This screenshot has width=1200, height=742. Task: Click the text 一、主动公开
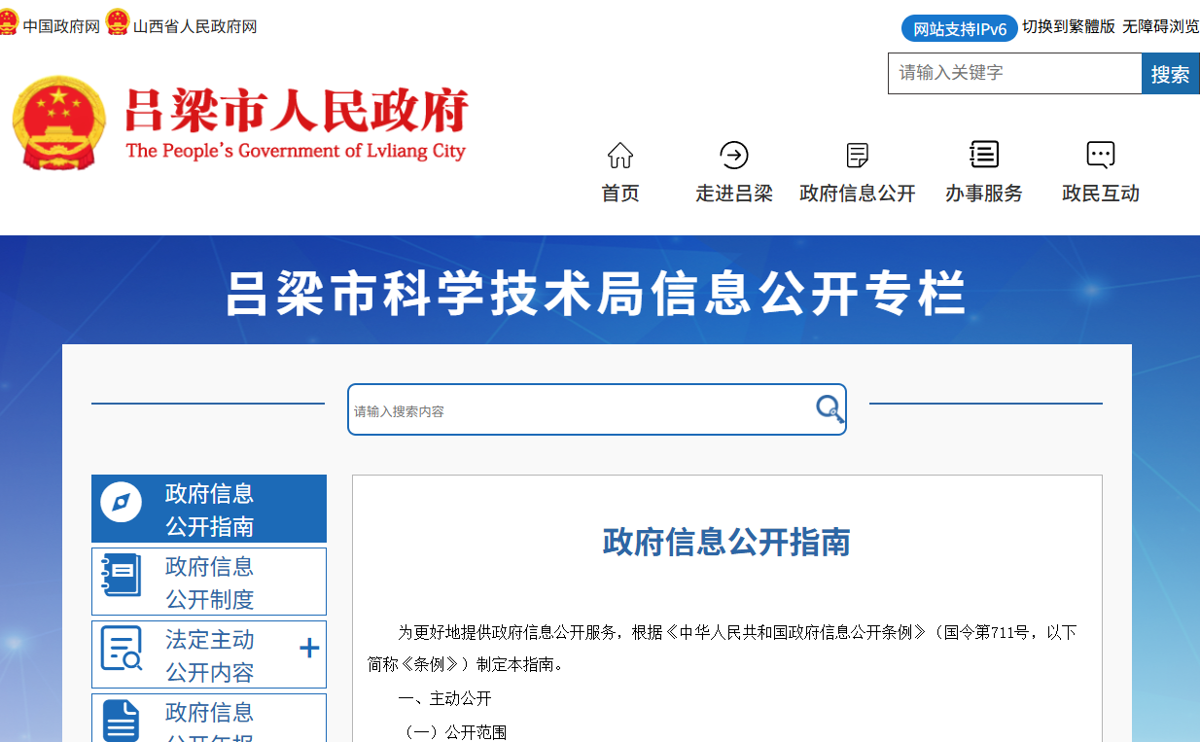point(444,698)
